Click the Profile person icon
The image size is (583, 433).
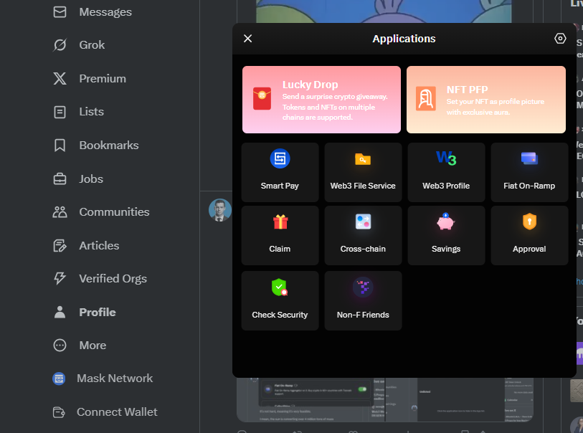tap(60, 313)
